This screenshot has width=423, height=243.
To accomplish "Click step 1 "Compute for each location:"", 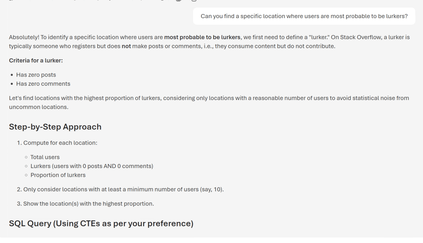I will pos(60,143).
